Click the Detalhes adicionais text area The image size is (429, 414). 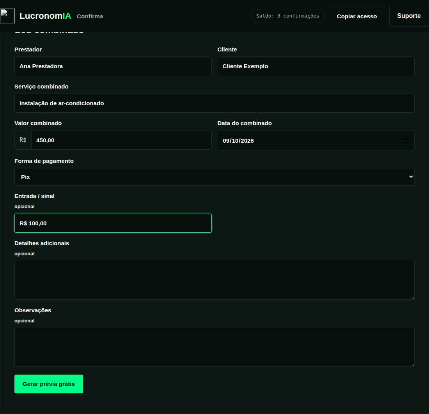coord(214,280)
